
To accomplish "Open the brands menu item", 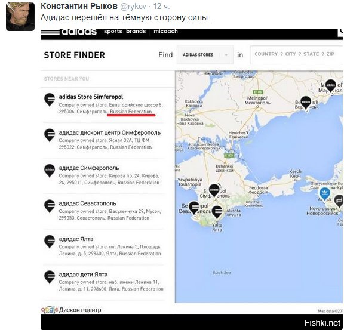I will [x=136, y=32].
